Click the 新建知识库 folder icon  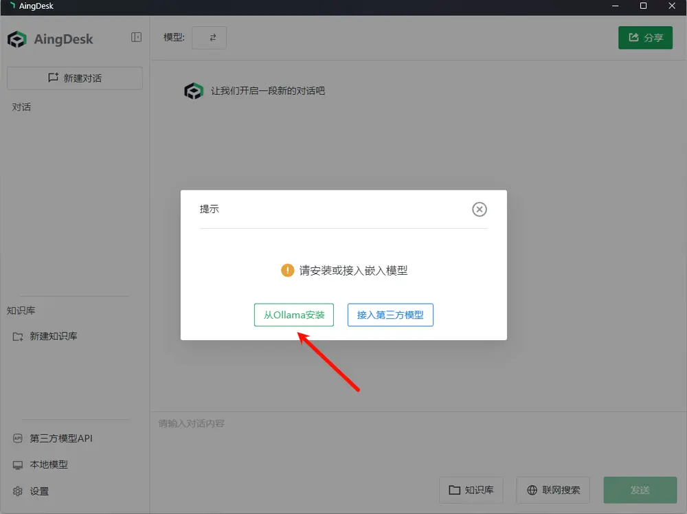[x=18, y=337]
